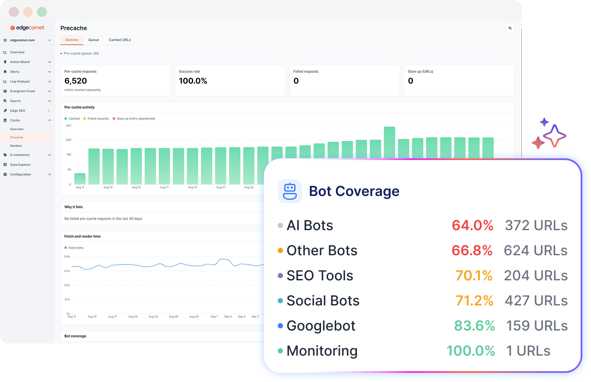
Task: Click the E-commerce tag icon
Action: 5,155
